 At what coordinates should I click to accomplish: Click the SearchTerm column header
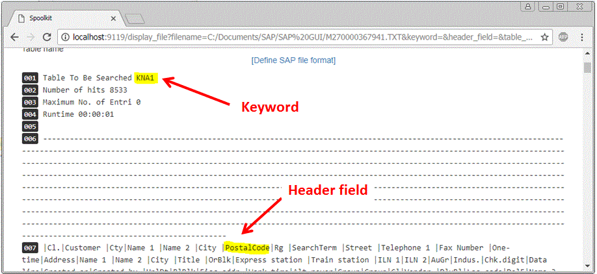click(x=315, y=248)
